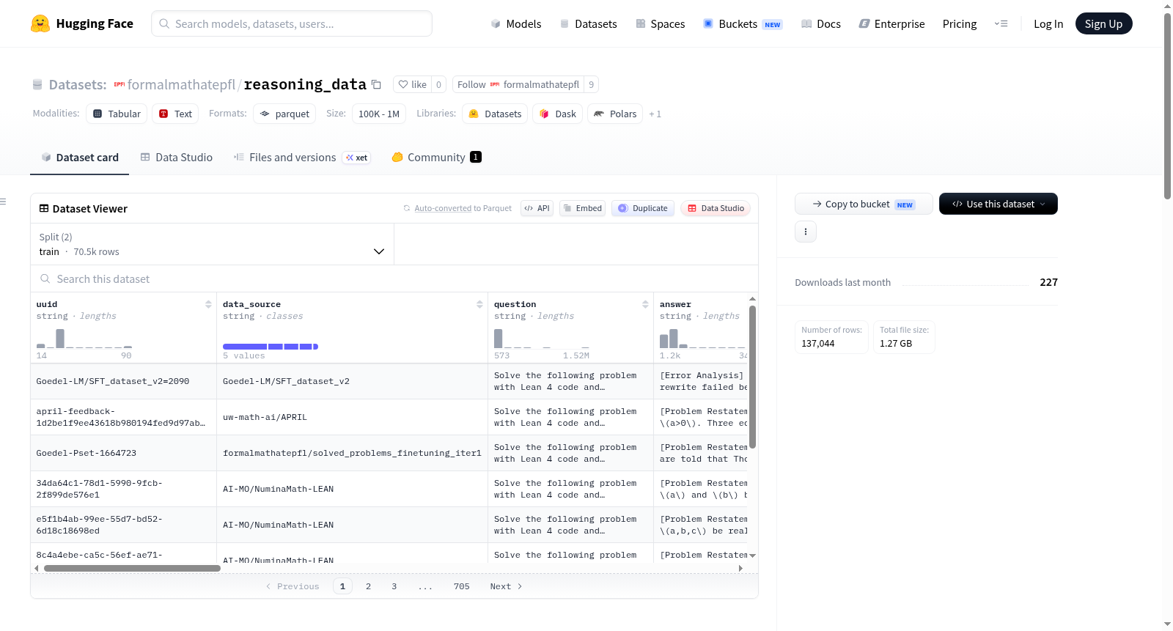
Task: Open the formalmathatepfl owner link in title
Action: (181, 85)
